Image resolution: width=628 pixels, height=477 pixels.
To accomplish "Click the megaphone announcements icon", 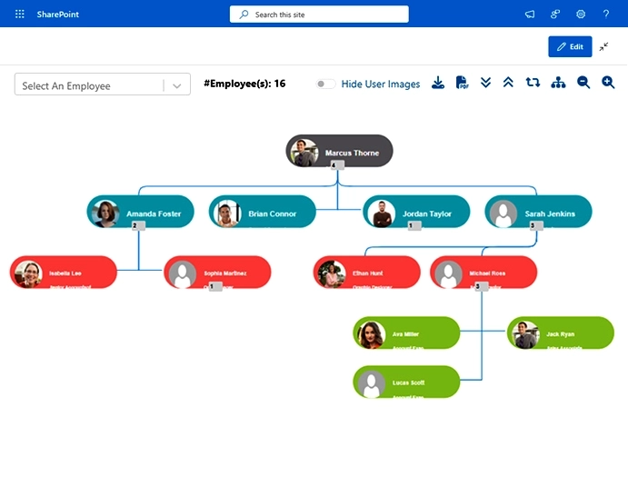I will click(530, 15).
